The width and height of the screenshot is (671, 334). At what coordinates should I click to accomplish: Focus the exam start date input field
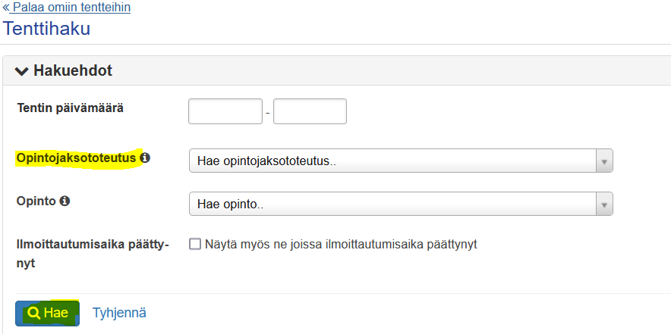click(x=225, y=111)
